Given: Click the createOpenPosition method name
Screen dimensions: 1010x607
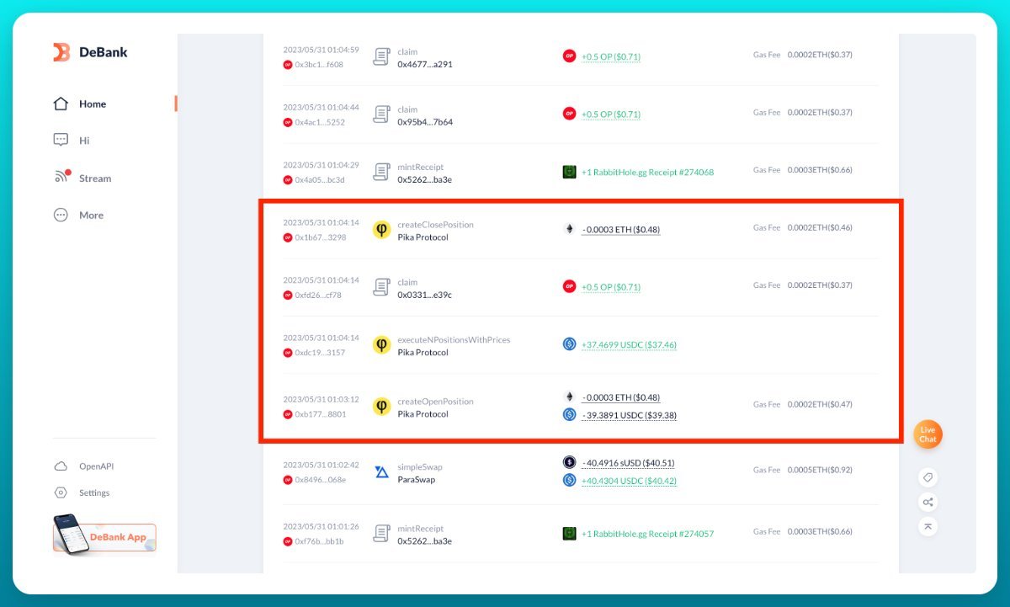Looking at the screenshot, I should pyautogui.click(x=435, y=402).
